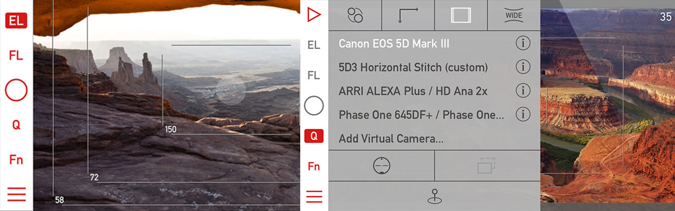Show info for Canon EOS 5D Mark III
675x211 pixels.
click(x=523, y=43)
